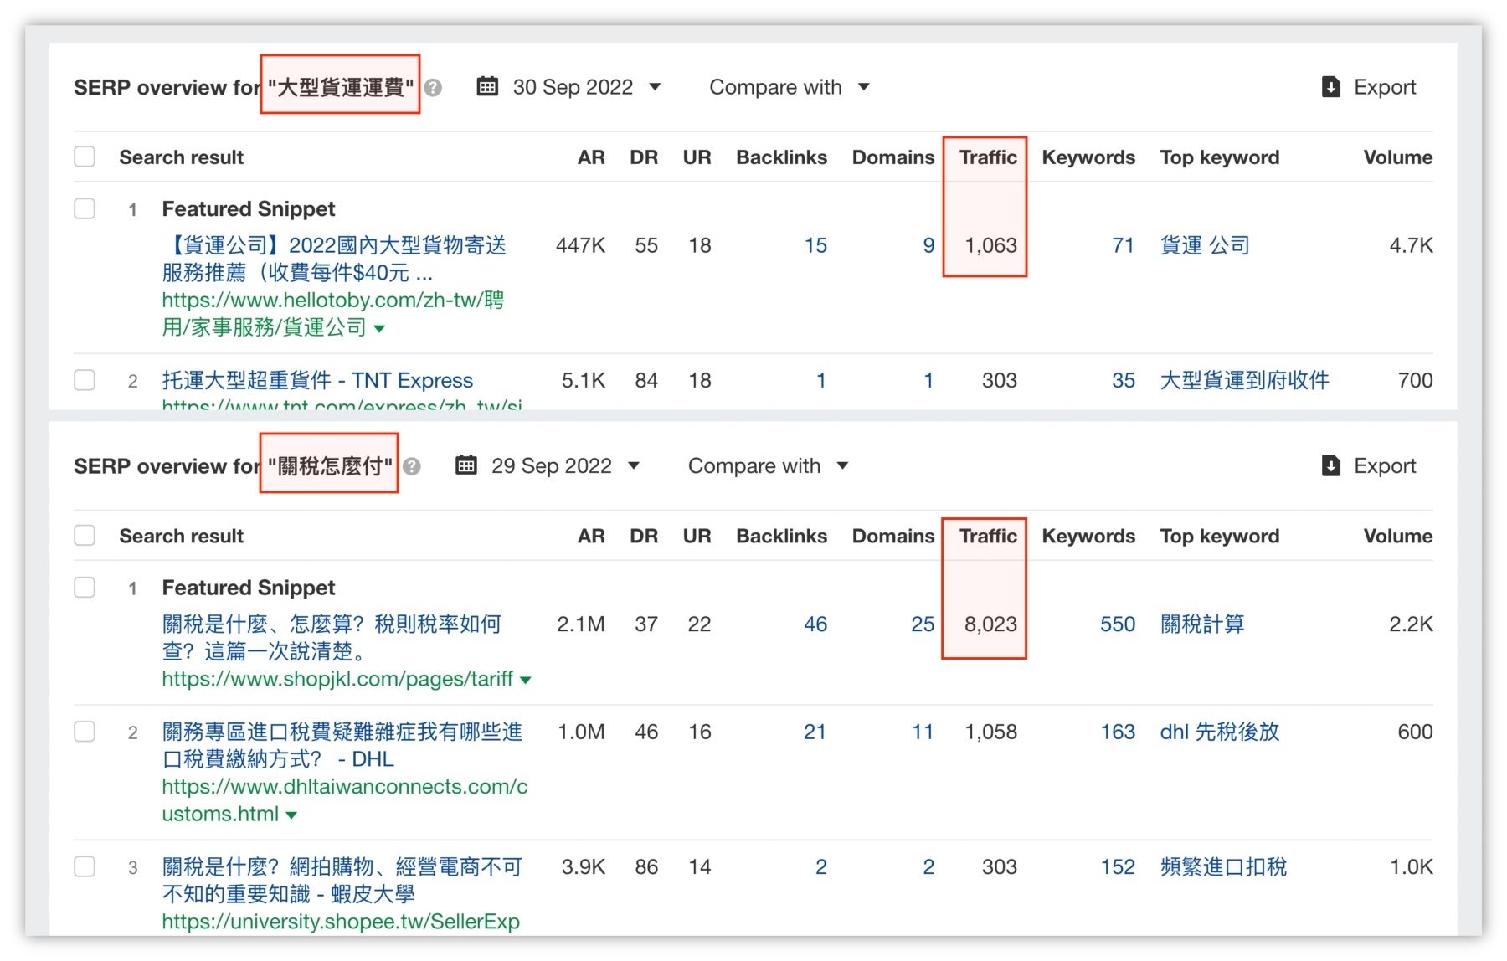The image size is (1507, 961).
Task: Click the Export download icon for 關稅怎麼付 overview
Action: [x=1331, y=465]
